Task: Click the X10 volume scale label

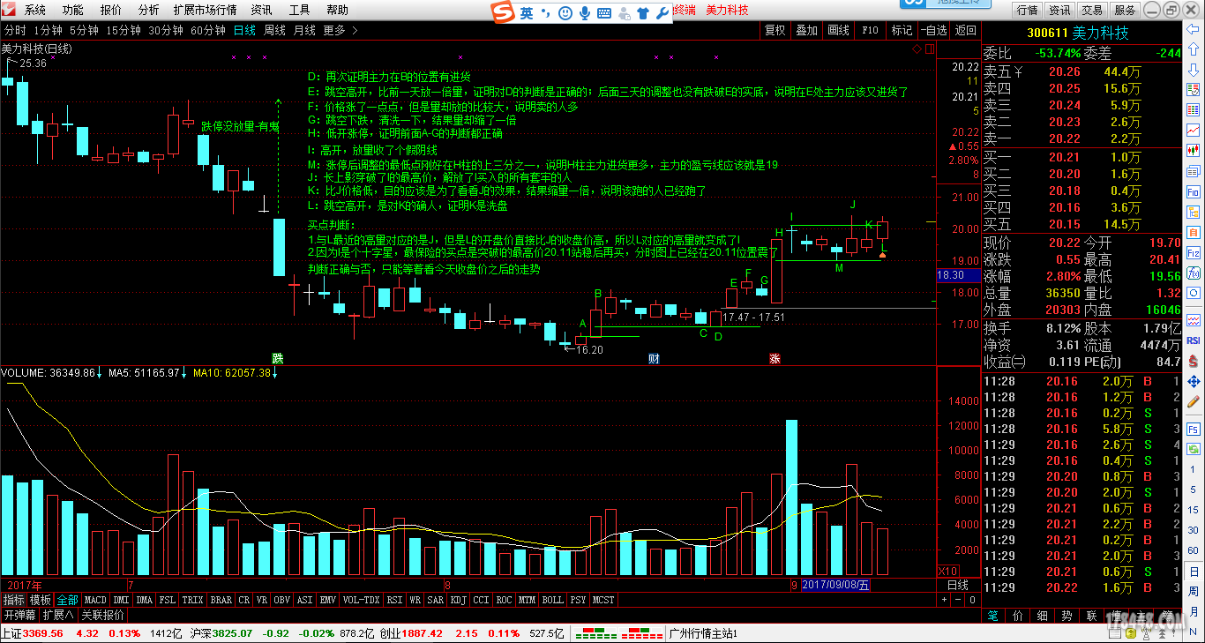Action: point(947,571)
